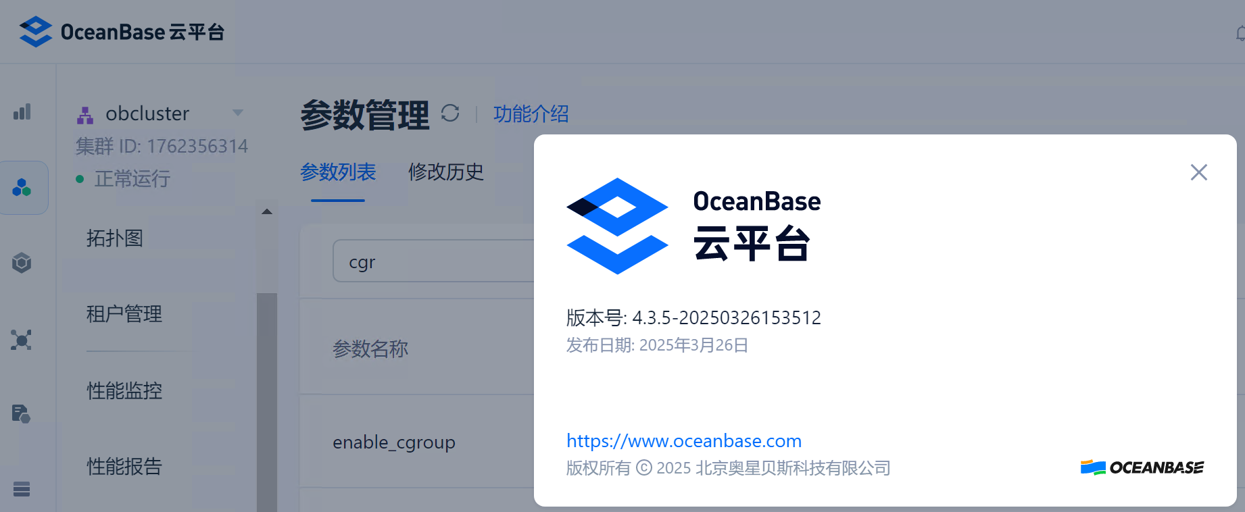This screenshot has height=512, width=1245.
Task: Go to 租户管理 menu item
Action: pyautogui.click(x=124, y=314)
